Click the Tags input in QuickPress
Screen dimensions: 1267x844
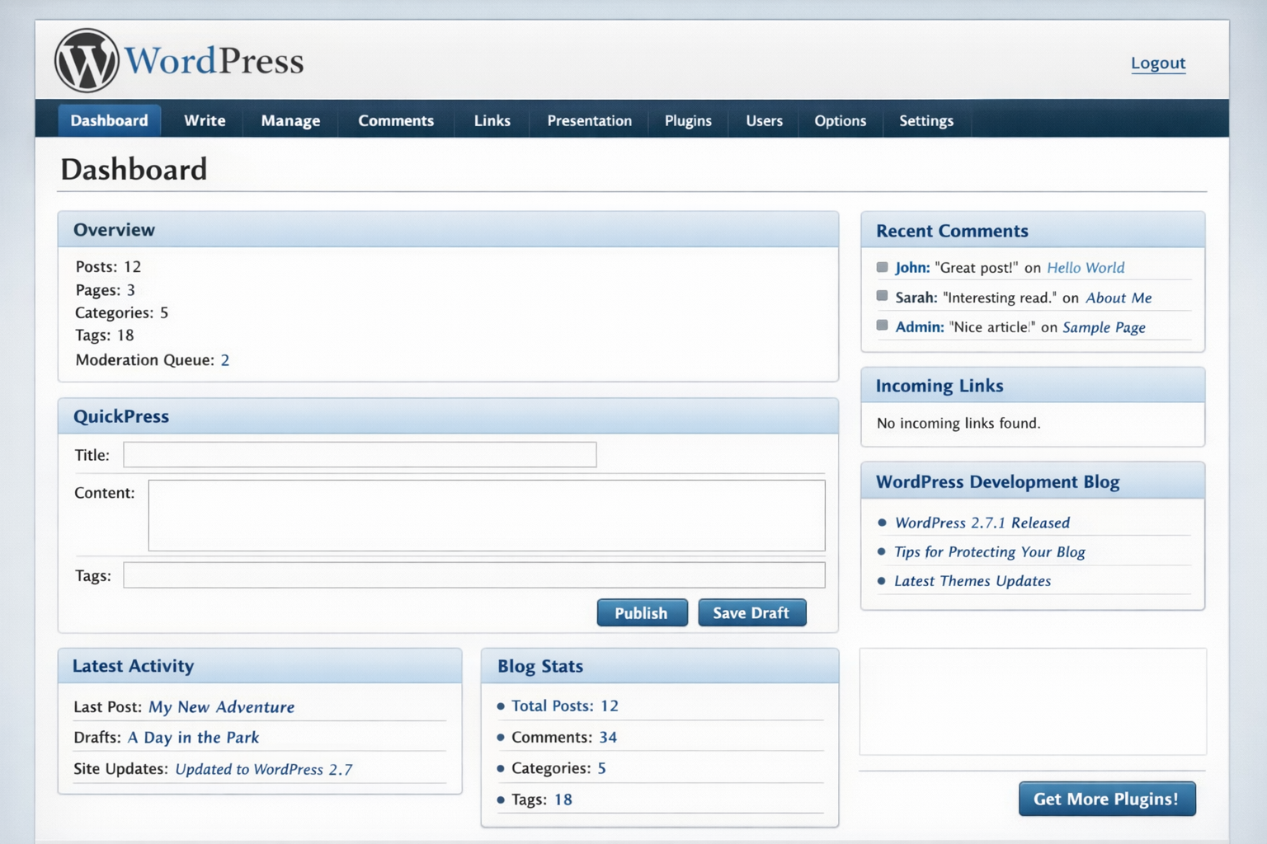click(x=474, y=574)
